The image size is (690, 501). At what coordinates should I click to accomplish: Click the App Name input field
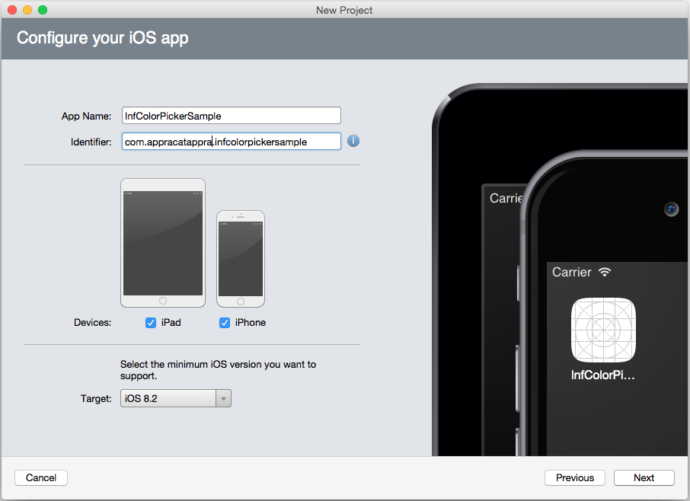(x=231, y=115)
